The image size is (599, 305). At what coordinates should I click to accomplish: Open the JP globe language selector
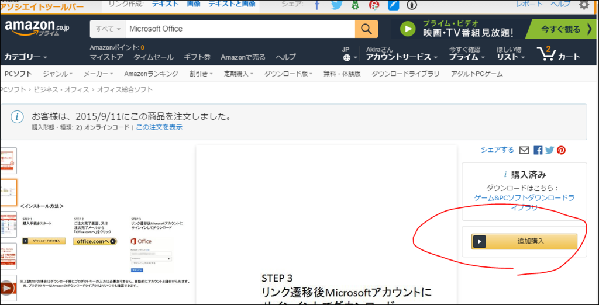pos(349,54)
